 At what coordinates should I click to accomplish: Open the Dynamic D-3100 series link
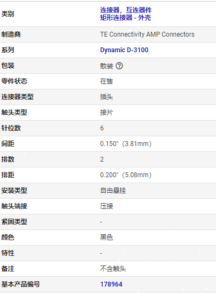pyautogui.click(x=124, y=50)
